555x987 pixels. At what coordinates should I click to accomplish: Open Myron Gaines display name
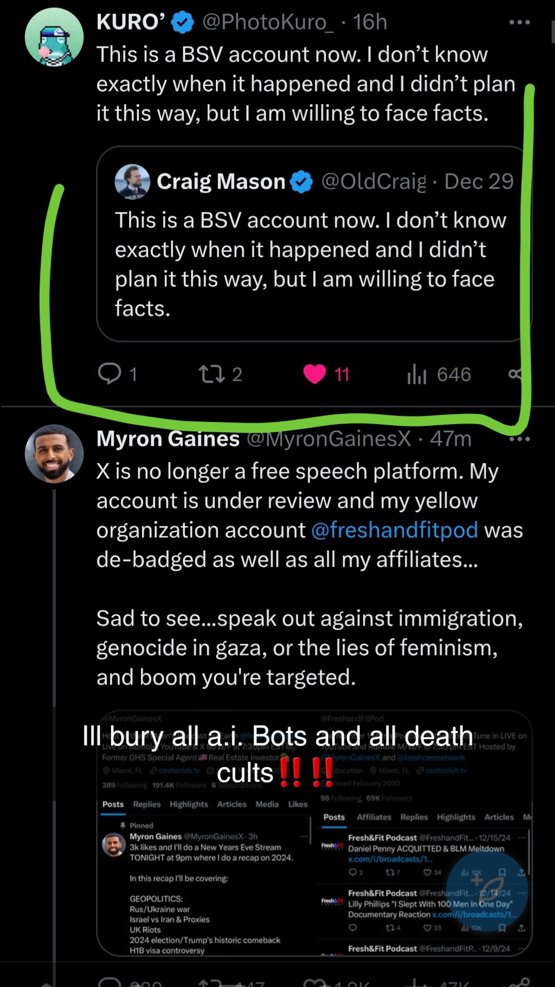(168, 438)
